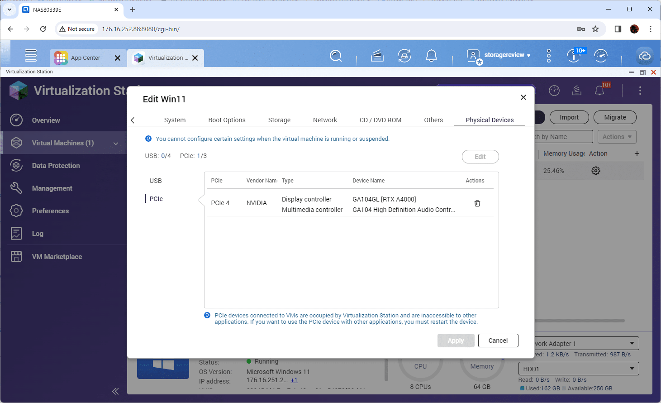Image resolution: width=661 pixels, height=403 pixels.
Task: Switch to the Network tab
Action: point(325,120)
